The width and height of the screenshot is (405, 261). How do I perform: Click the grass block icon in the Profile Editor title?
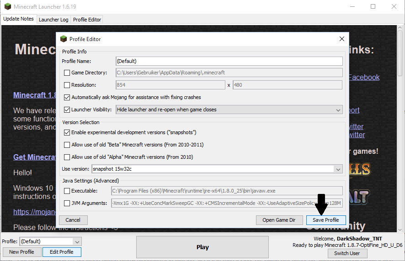pyautogui.click(x=64, y=39)
